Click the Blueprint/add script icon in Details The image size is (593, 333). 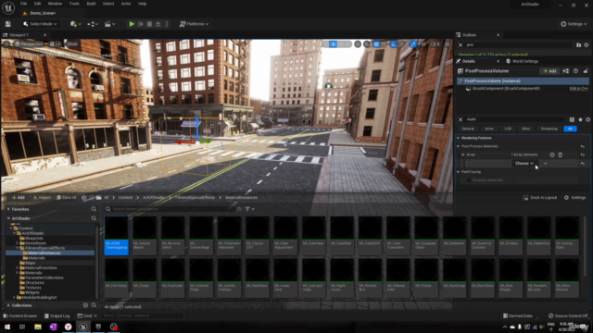point(566,71)
